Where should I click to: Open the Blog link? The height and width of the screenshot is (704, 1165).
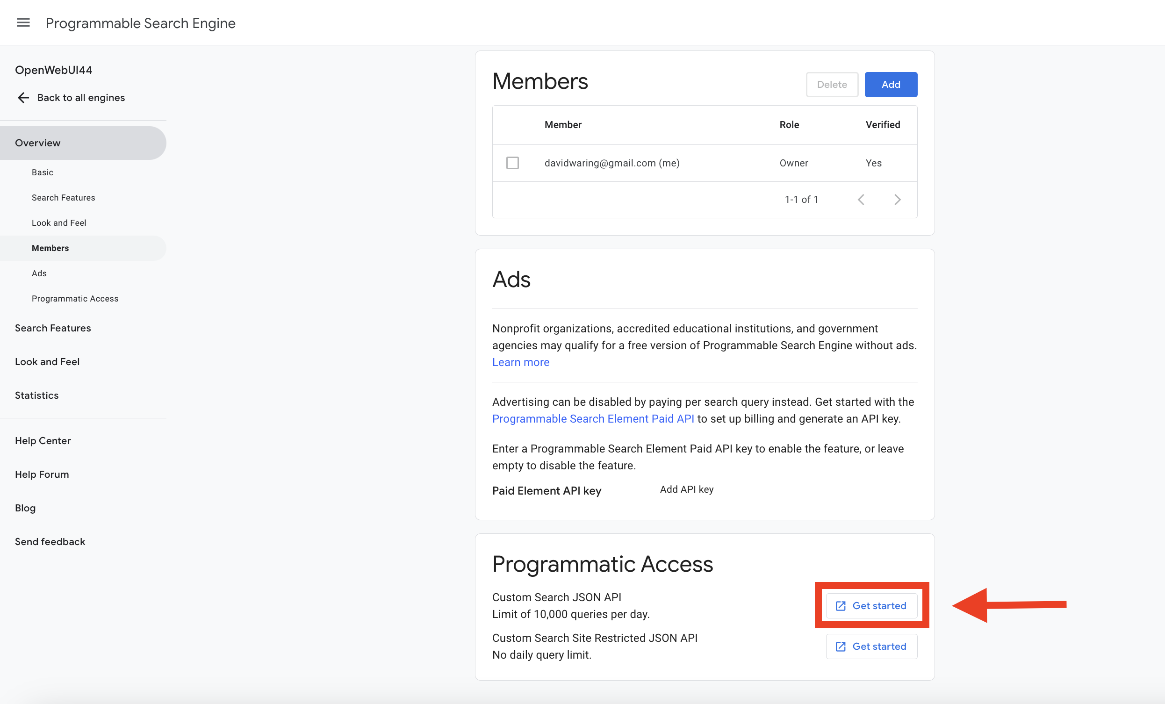click(x=26, y=508)
